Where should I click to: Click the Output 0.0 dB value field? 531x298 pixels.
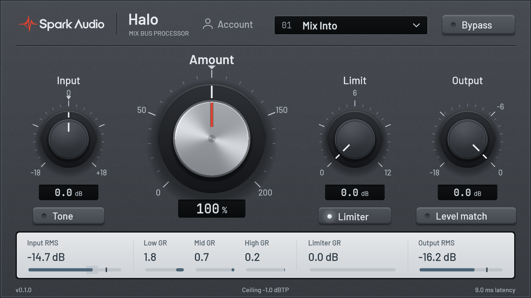(x=468, y=192)
